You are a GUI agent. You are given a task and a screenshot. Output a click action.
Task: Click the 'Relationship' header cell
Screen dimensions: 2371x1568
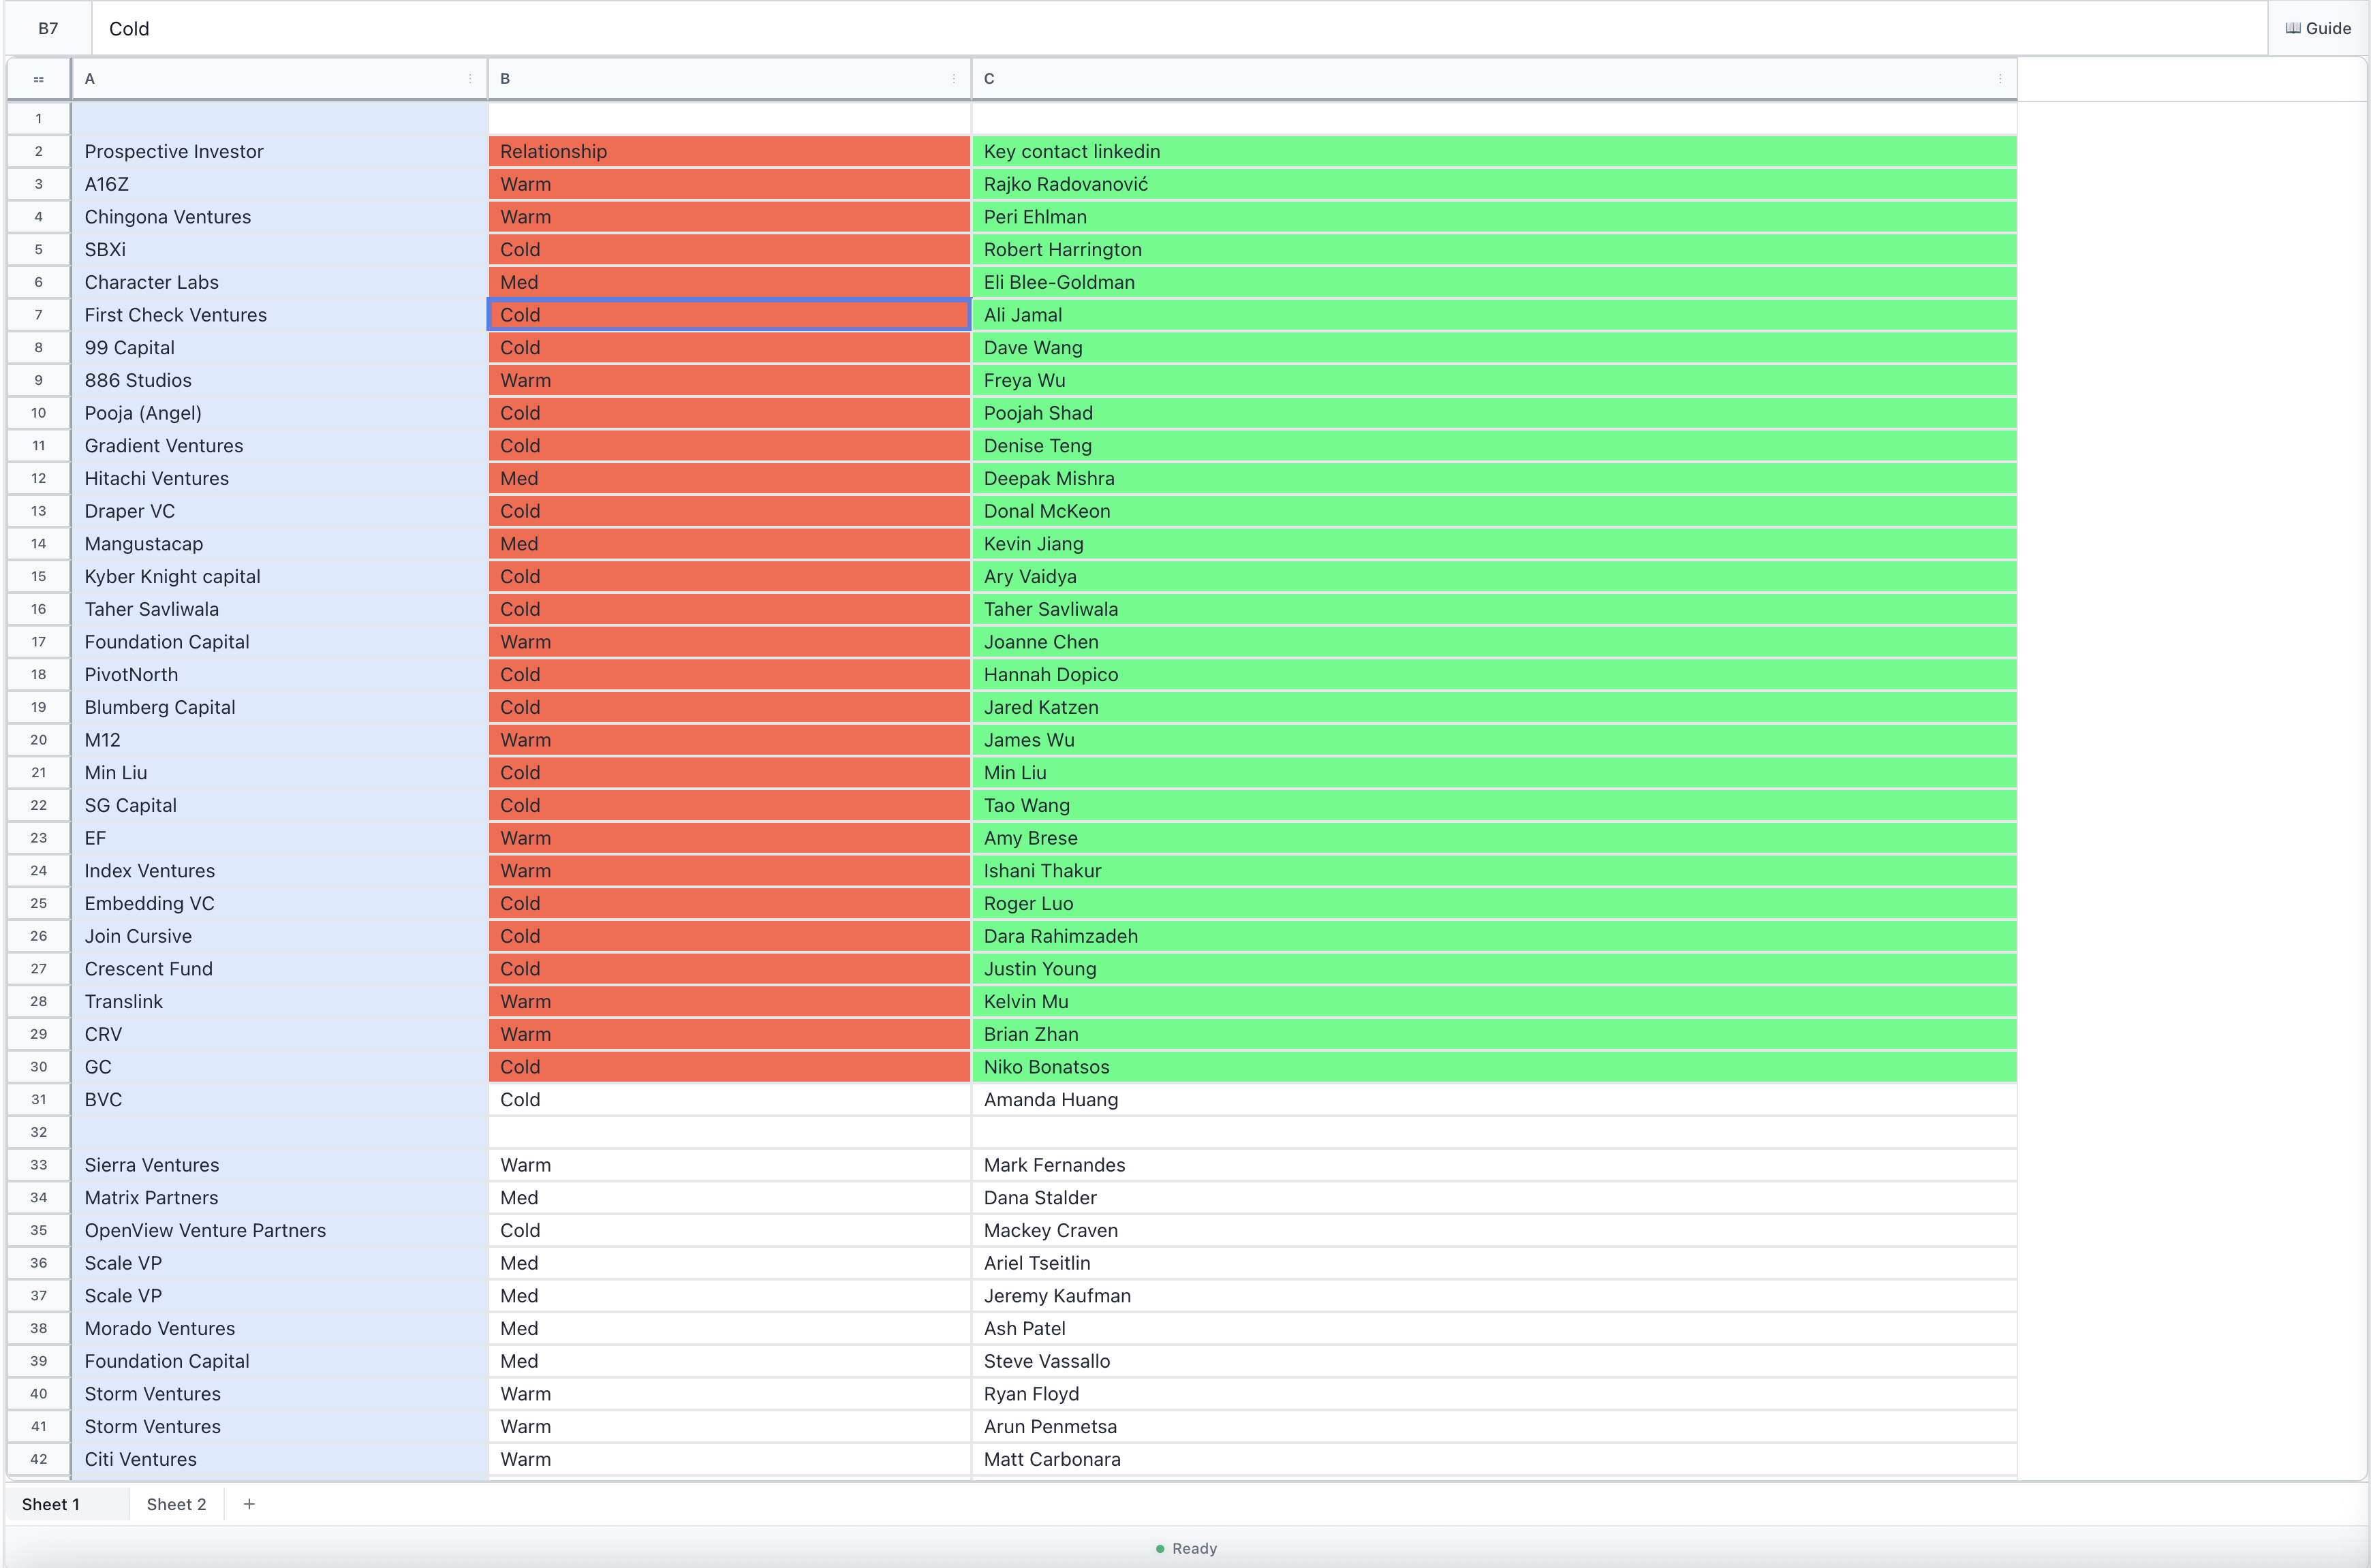pos(729,151)
